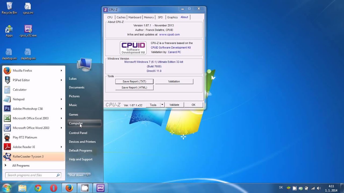Open Documents from the Start menu
344x193 pixels.
[84, 87]
